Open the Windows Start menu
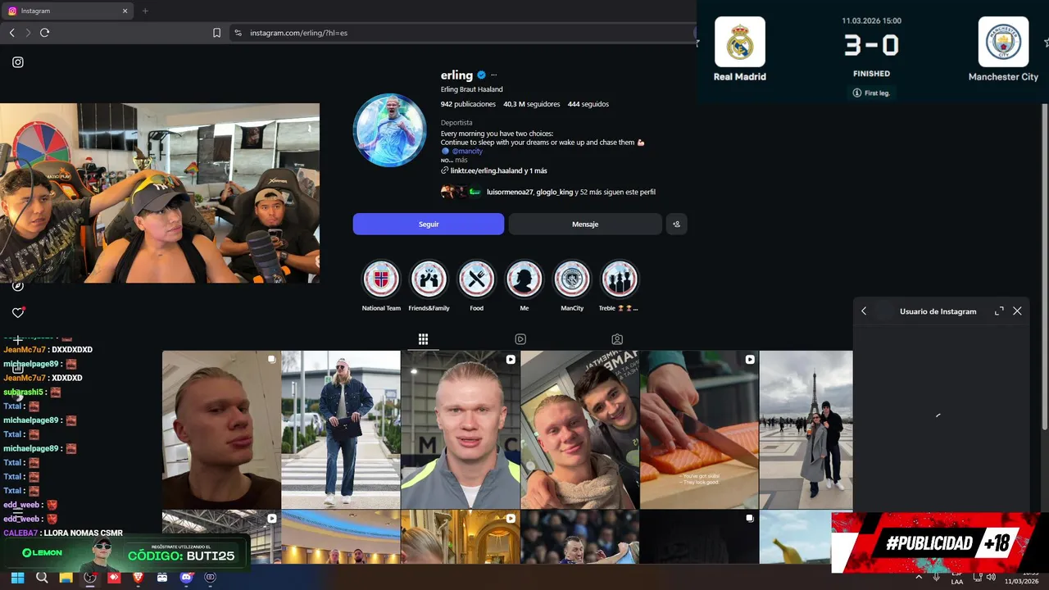Screen dimensions: 1049x590 coord(17,578)
